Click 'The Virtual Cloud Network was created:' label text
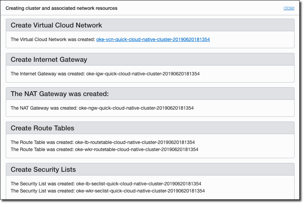 pyautogui.click(x=53, y=39)
